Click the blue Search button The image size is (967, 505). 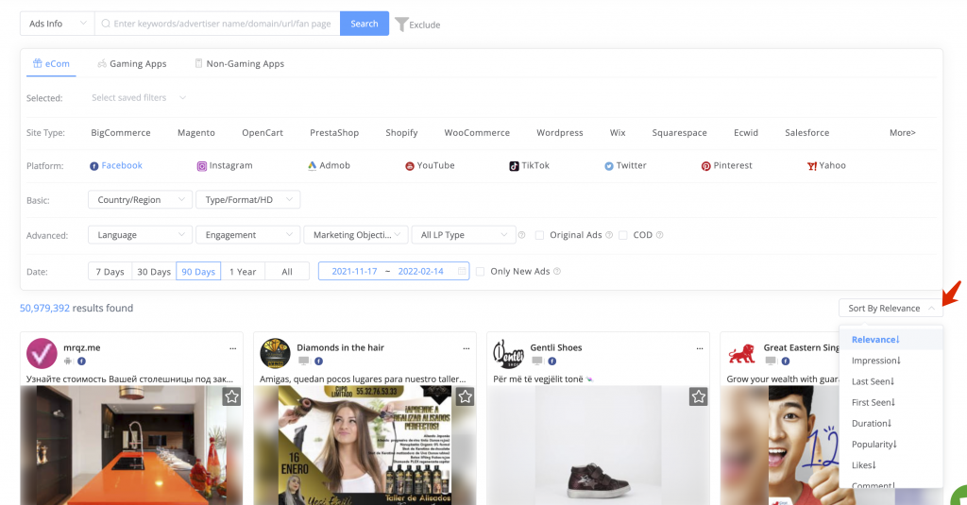[365, 24]
